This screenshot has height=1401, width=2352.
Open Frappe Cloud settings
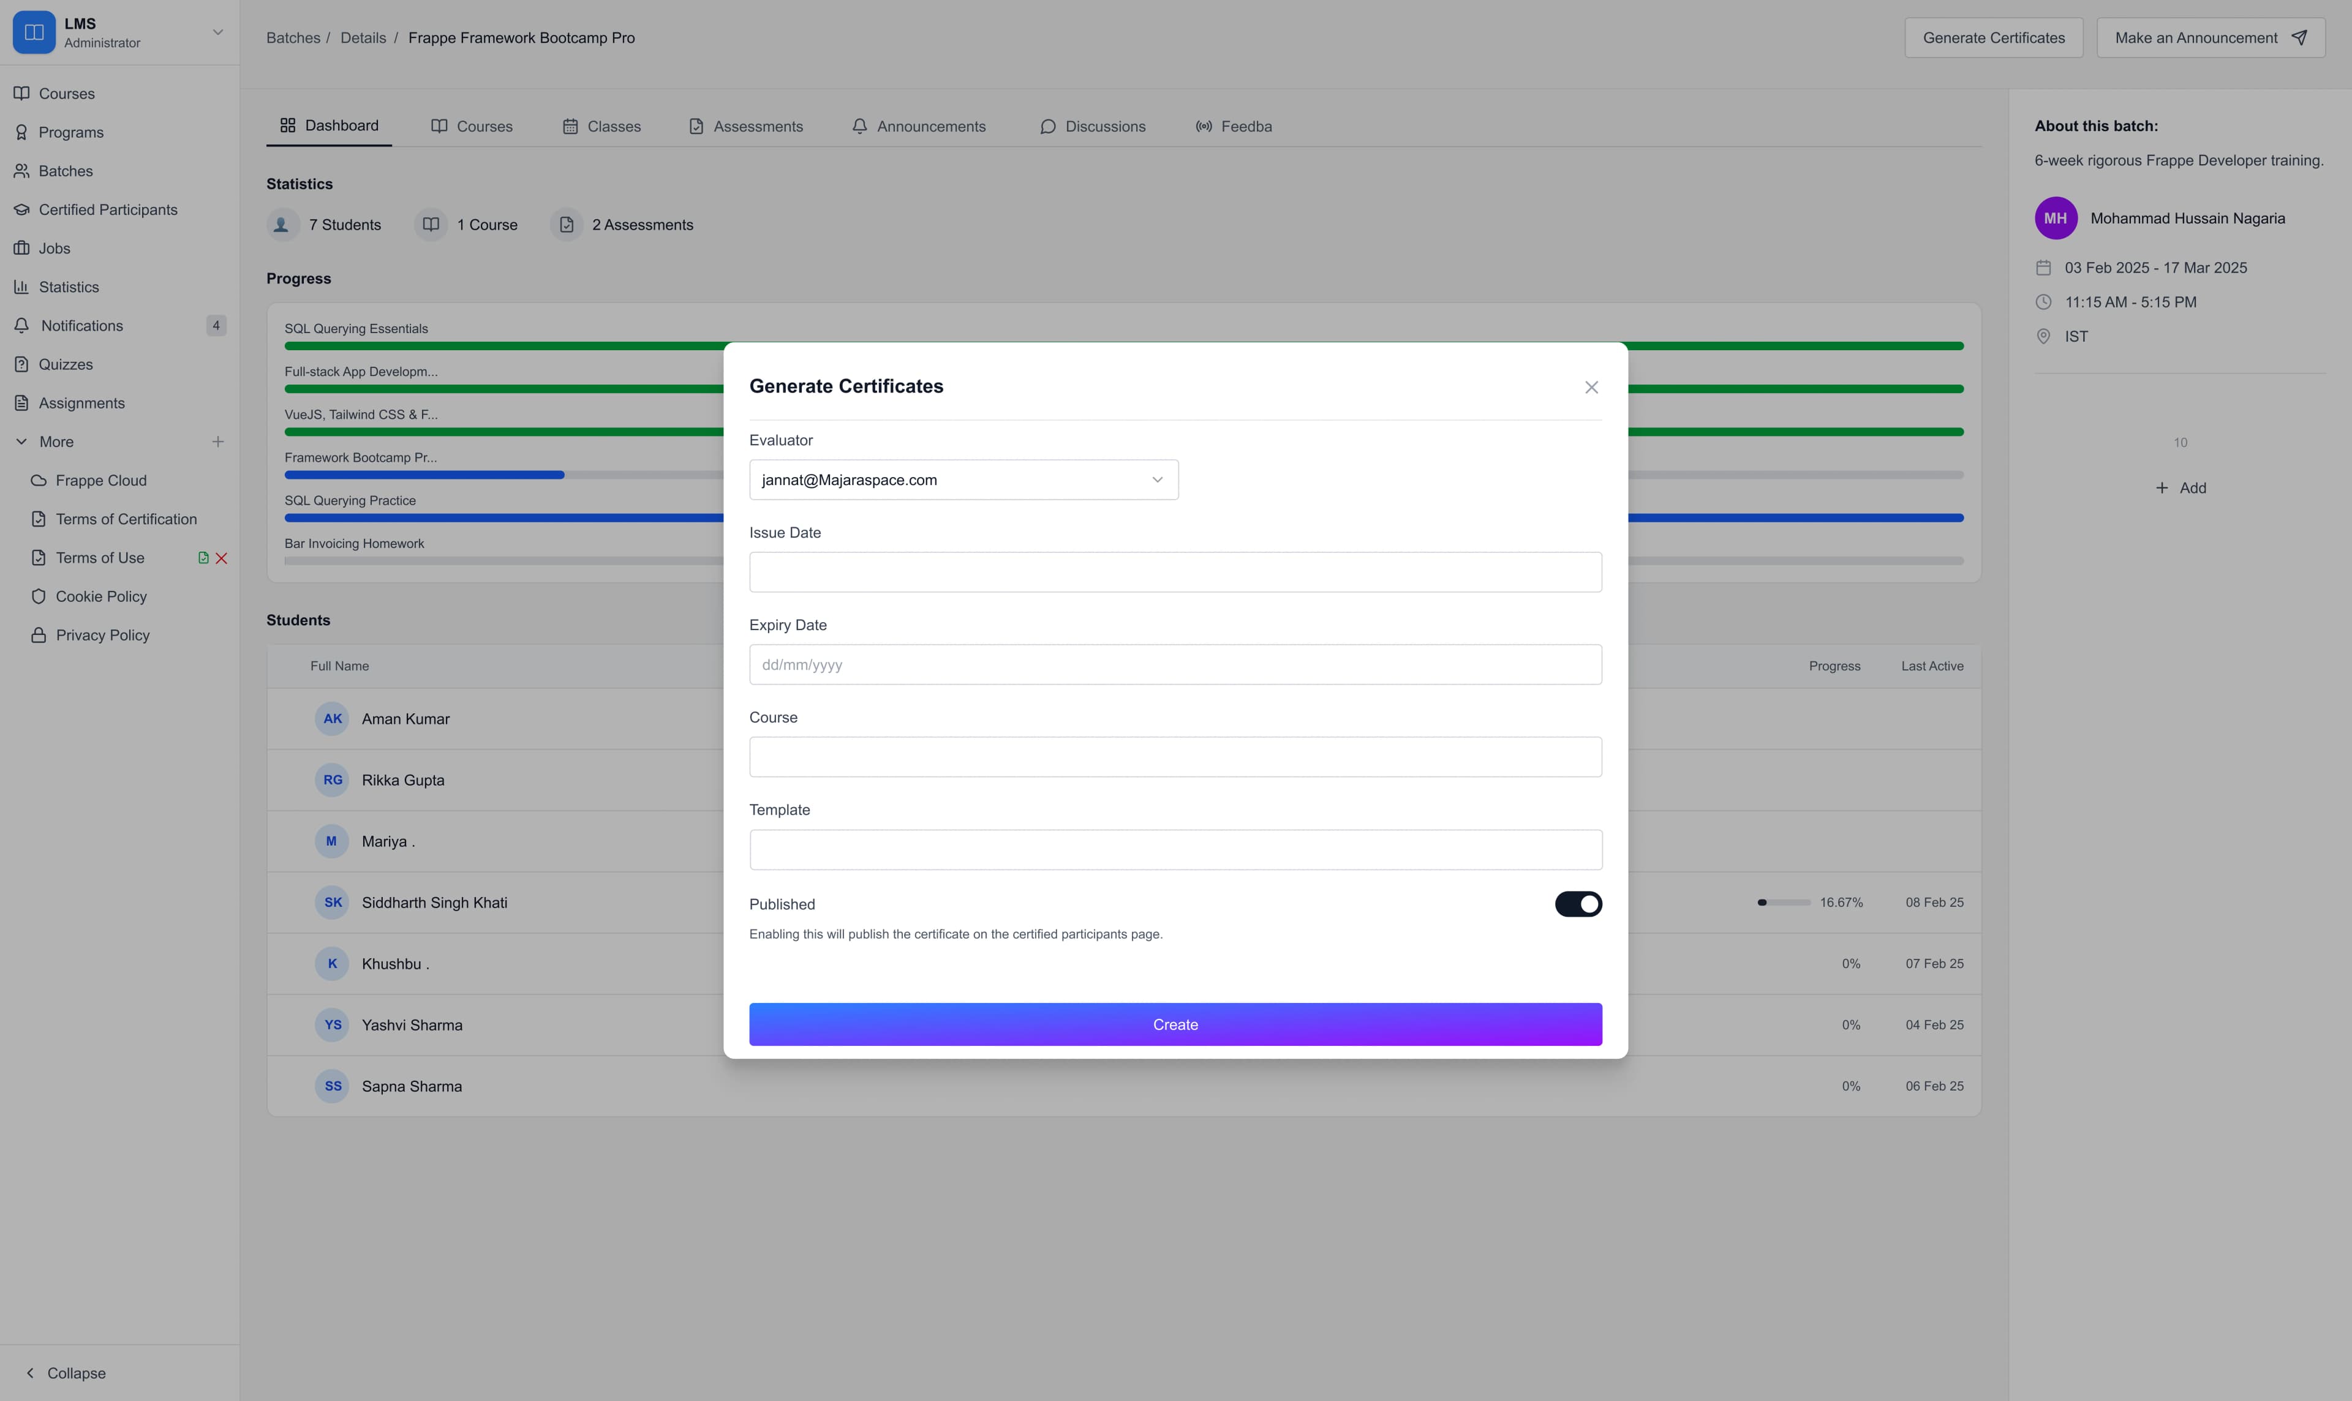(99, 479)
